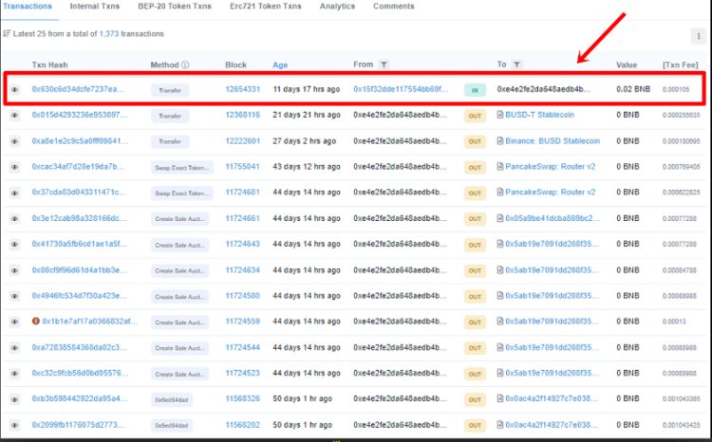The width and height of the screenshot is (712, 442).
Task: Open sender address 0x15f32dde117554bb69f
Action: point(400,90)
